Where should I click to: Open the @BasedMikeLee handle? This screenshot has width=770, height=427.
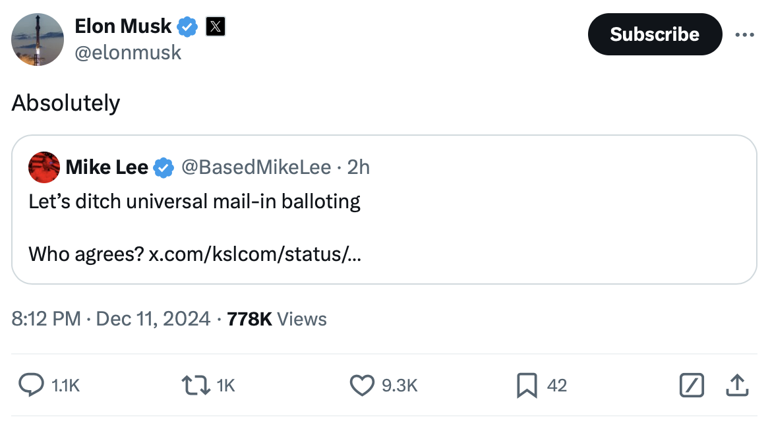(x=255, y=167)
